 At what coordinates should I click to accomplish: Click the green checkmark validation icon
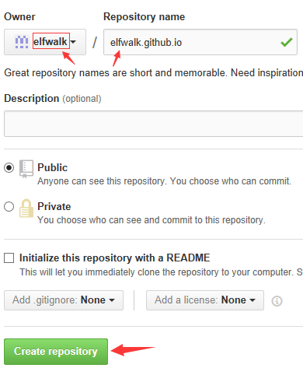[287, 42]
